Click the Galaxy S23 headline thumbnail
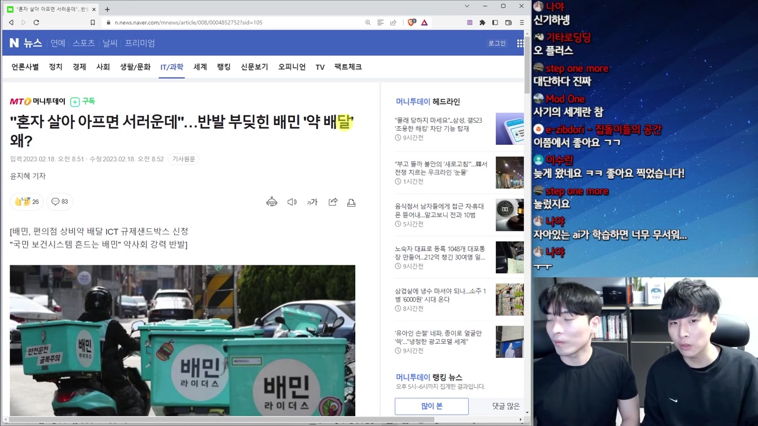 click(509, 128)
